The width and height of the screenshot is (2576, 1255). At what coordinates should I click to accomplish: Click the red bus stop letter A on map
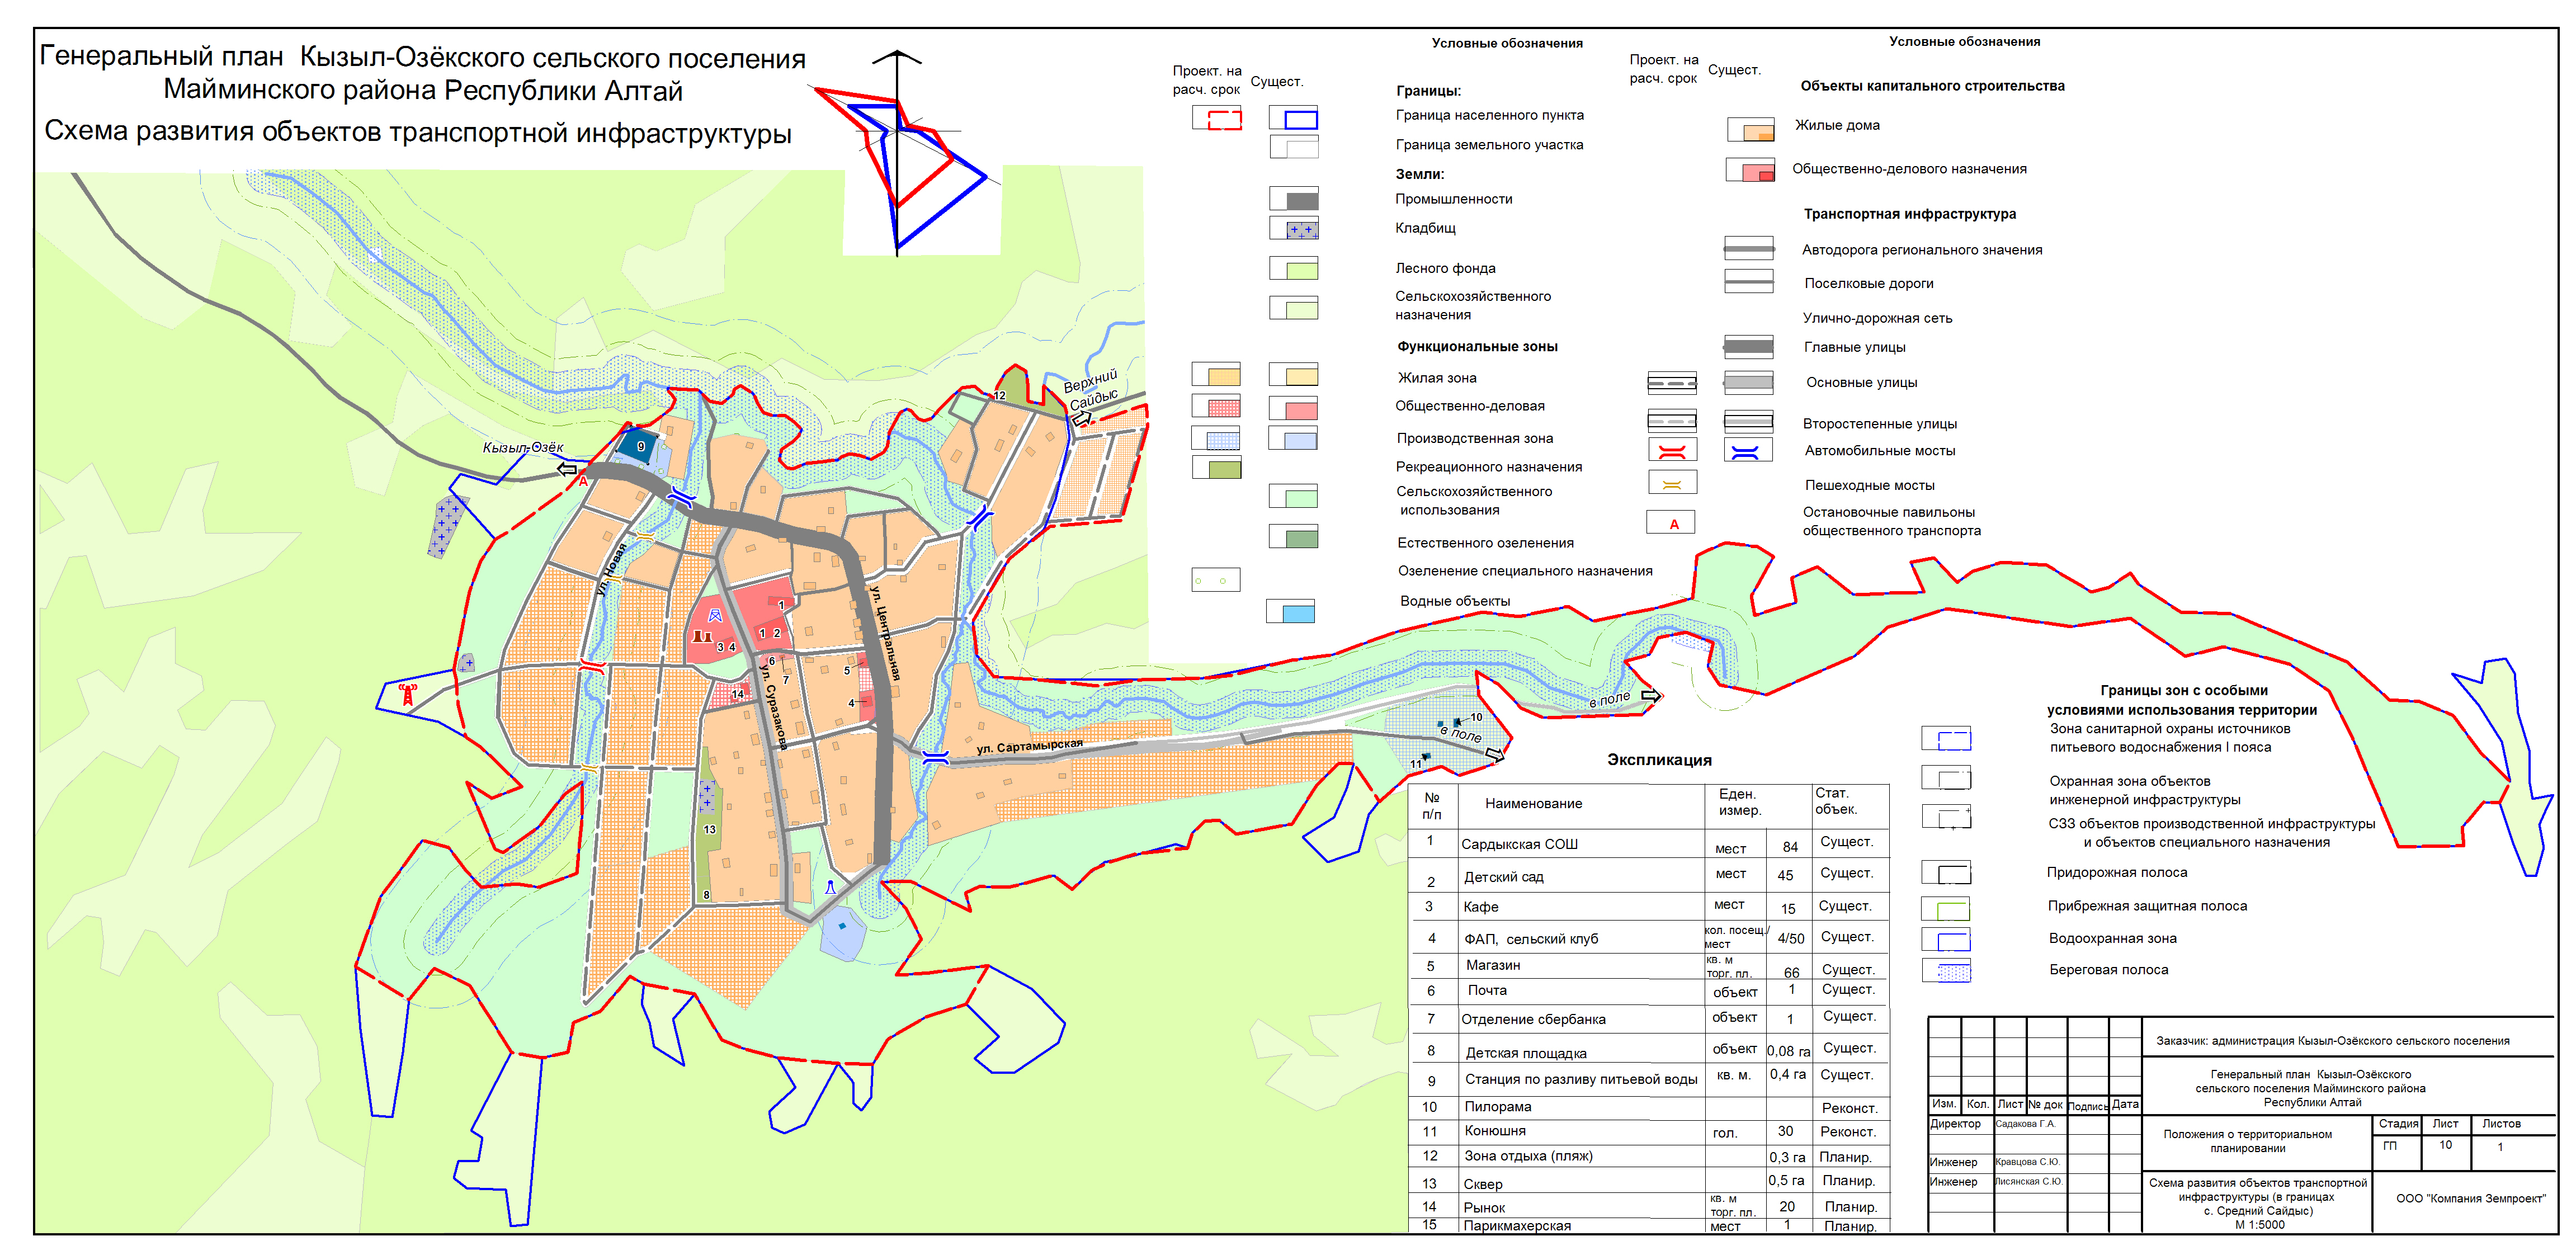click(x=583, y=481)
